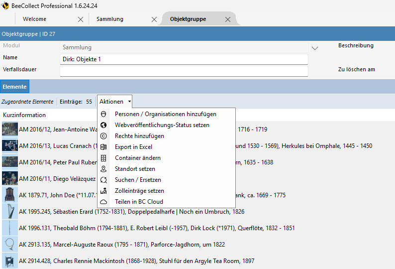Switch to the Sammlung tab
This screenshot has width=395, height=269.
[110, 19]
